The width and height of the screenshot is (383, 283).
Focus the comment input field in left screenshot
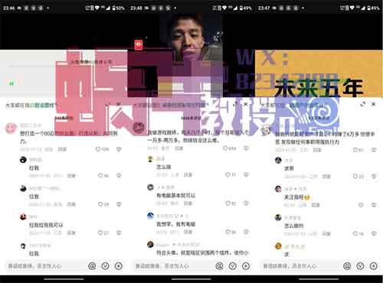(45, 266)
